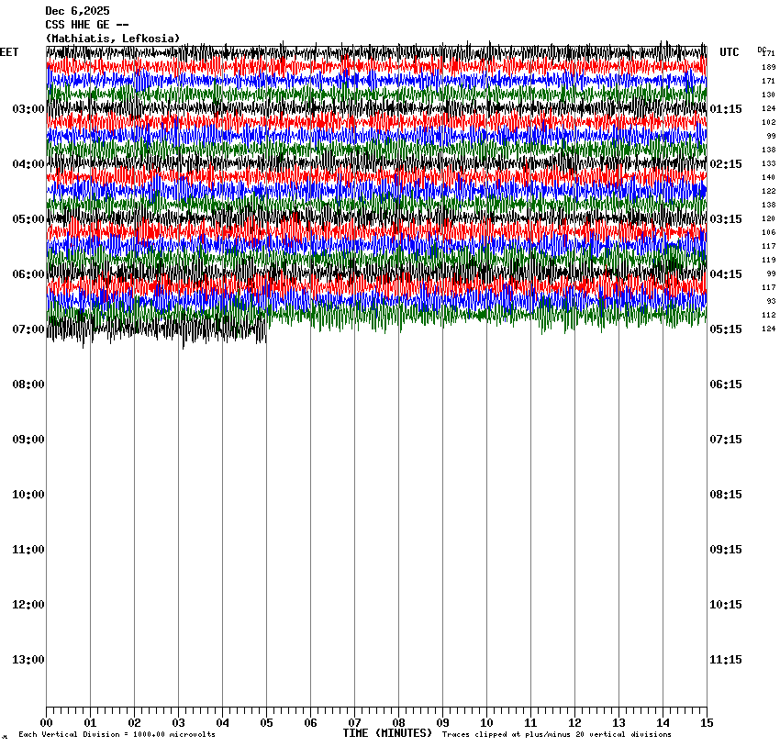This screenshot has width=780, height=747.
Task: Select the 05:15 UTC time label
Action: click(x=726, y=329)
